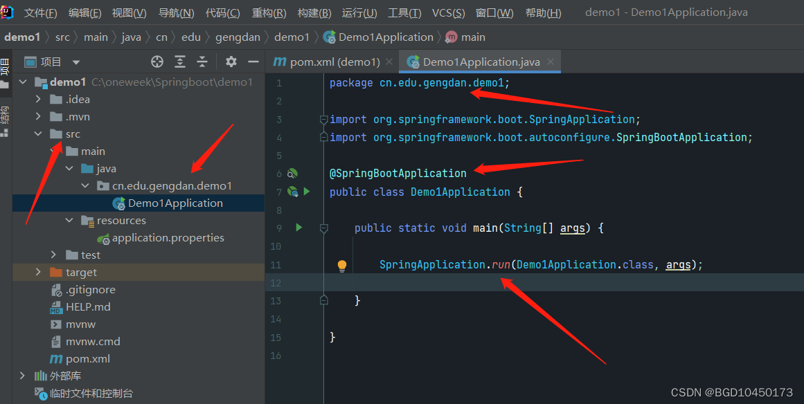Click the locate-in-tree crosshair icon
Image resolution: width=804 pixels, height=404 pixels.
click(x=157, y=62)
